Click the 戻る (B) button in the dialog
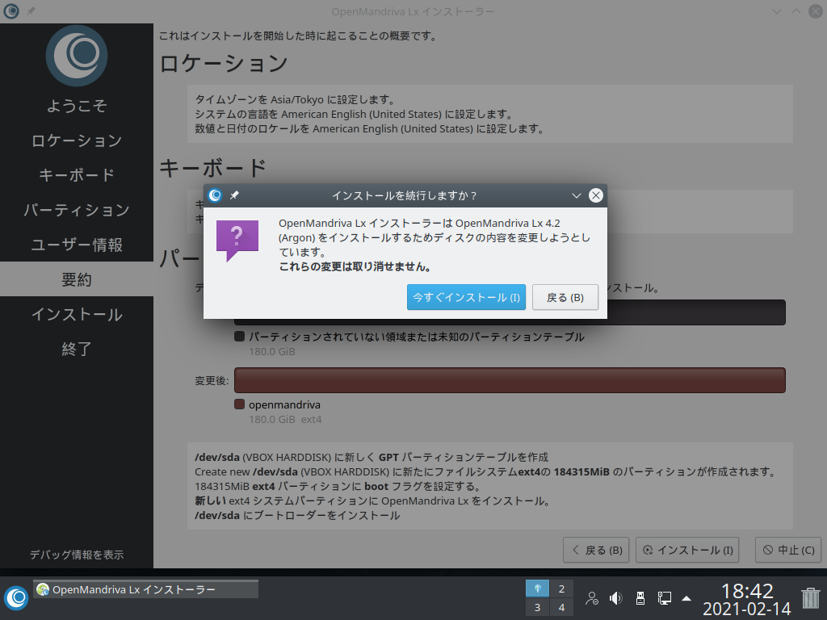The image size is (827, 620). tap(565, 297)
